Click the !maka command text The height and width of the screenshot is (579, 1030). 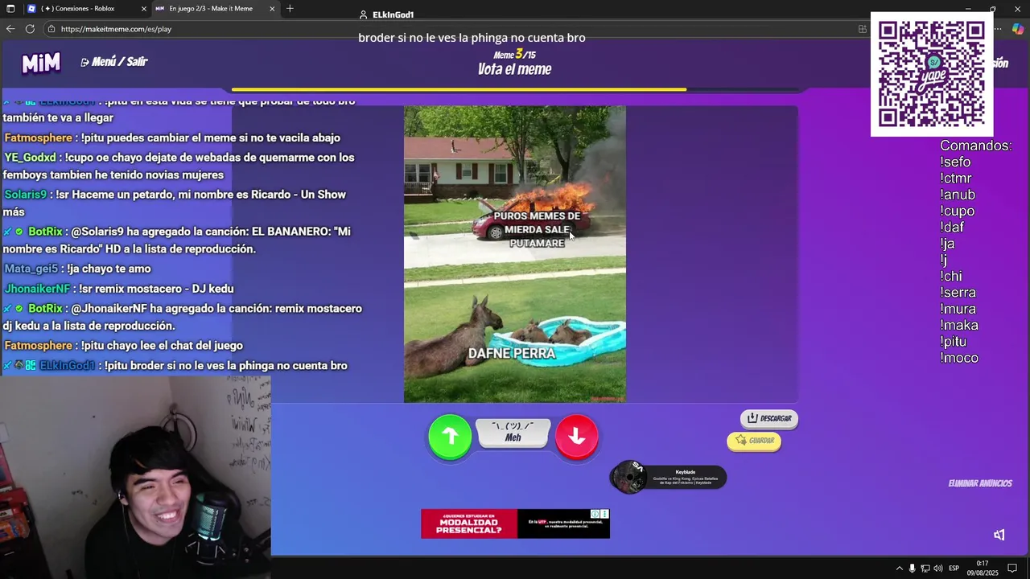(959, 326)
